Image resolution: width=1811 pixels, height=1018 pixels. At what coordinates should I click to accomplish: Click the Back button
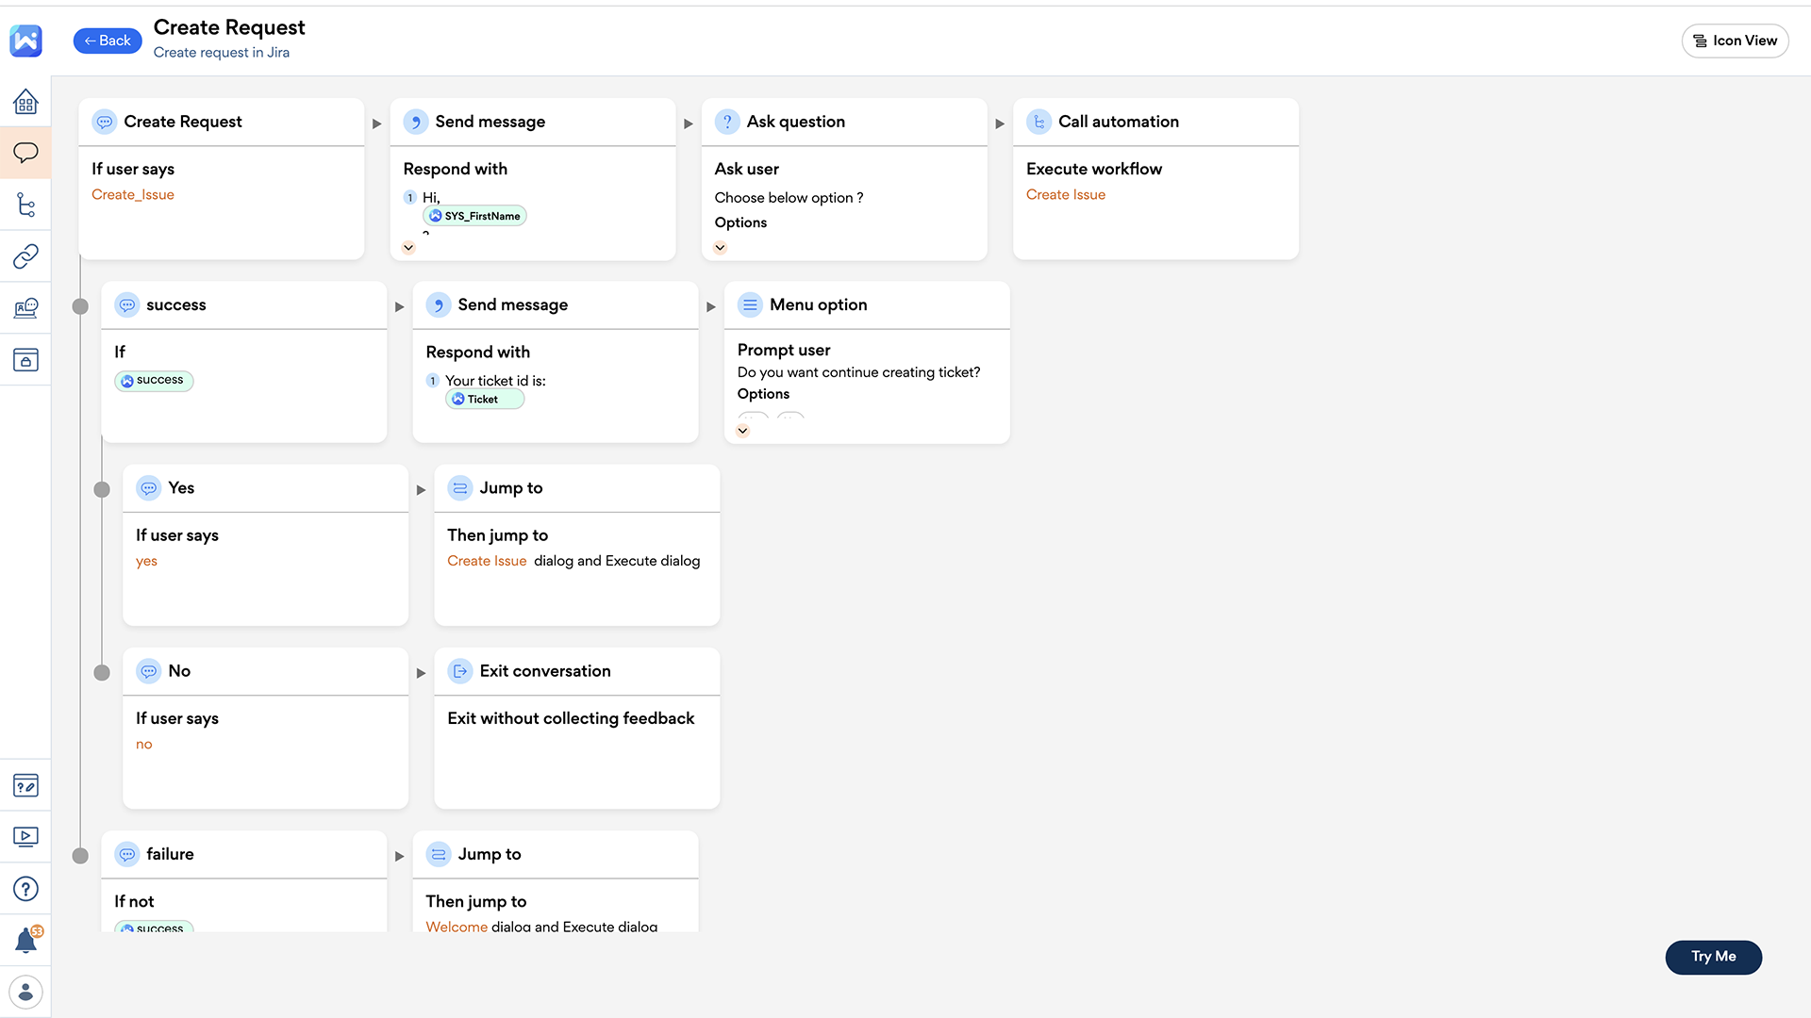107,41
